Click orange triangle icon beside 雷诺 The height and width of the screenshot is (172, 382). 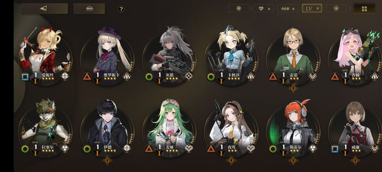[273, 76]
